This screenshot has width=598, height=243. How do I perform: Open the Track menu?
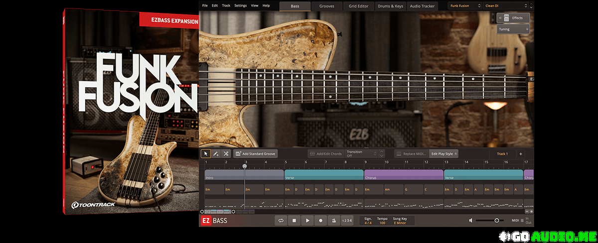(x=226, y=5)
